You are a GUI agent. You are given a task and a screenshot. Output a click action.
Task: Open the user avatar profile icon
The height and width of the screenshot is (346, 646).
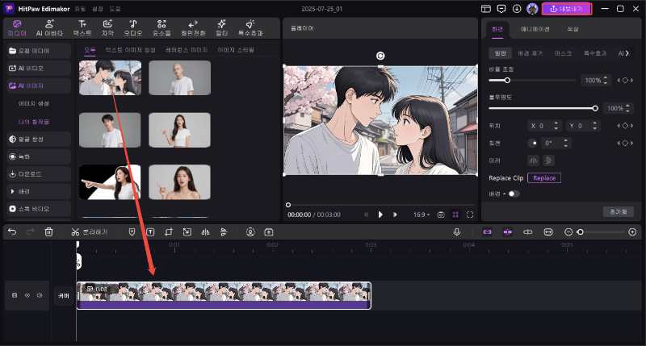[x=532, y=9]
